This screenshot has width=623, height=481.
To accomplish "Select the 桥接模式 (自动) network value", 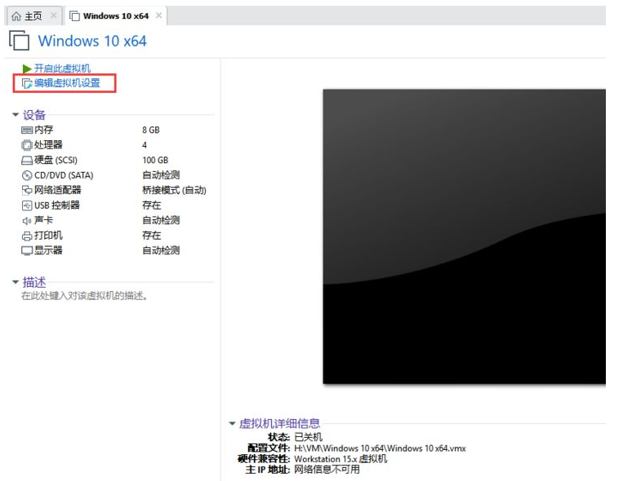I will [174, 191].
